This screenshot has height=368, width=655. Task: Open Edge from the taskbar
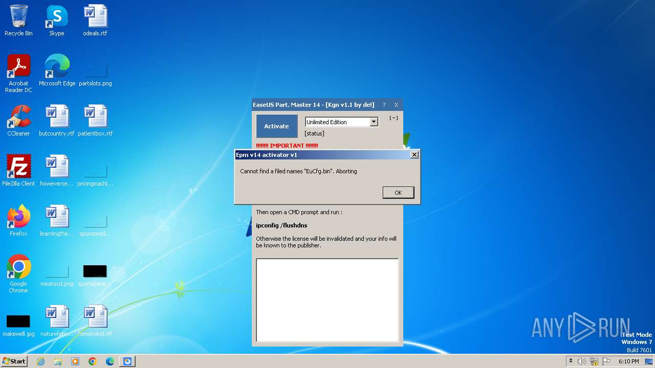point(110,361)
